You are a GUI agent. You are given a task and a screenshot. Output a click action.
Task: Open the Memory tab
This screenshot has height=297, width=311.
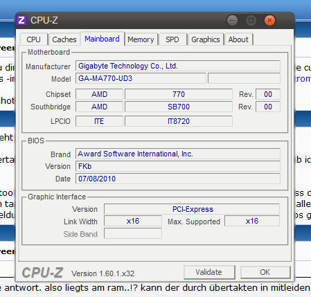coord(141,39)
